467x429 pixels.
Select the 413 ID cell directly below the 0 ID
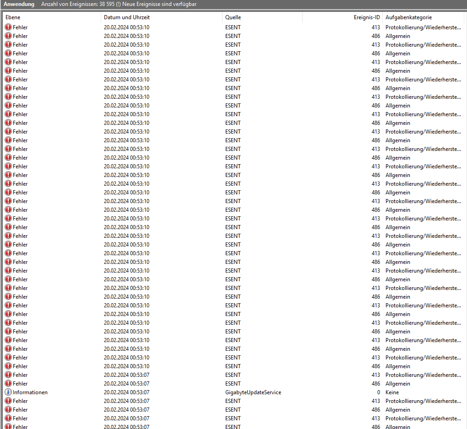375,401
